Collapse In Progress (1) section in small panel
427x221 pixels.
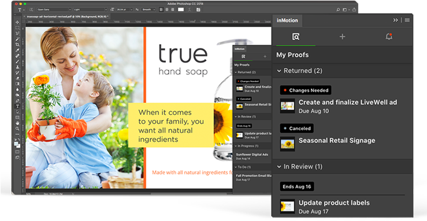236,146
